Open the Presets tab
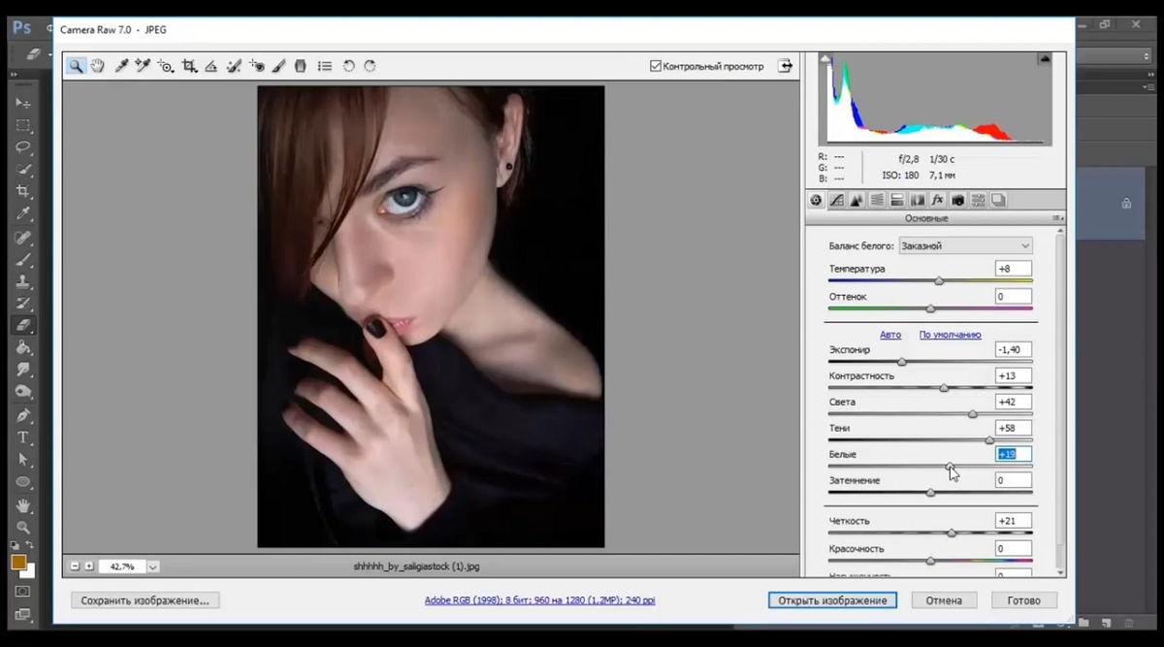Viewport: 1164px width, 647px height. 979,200
